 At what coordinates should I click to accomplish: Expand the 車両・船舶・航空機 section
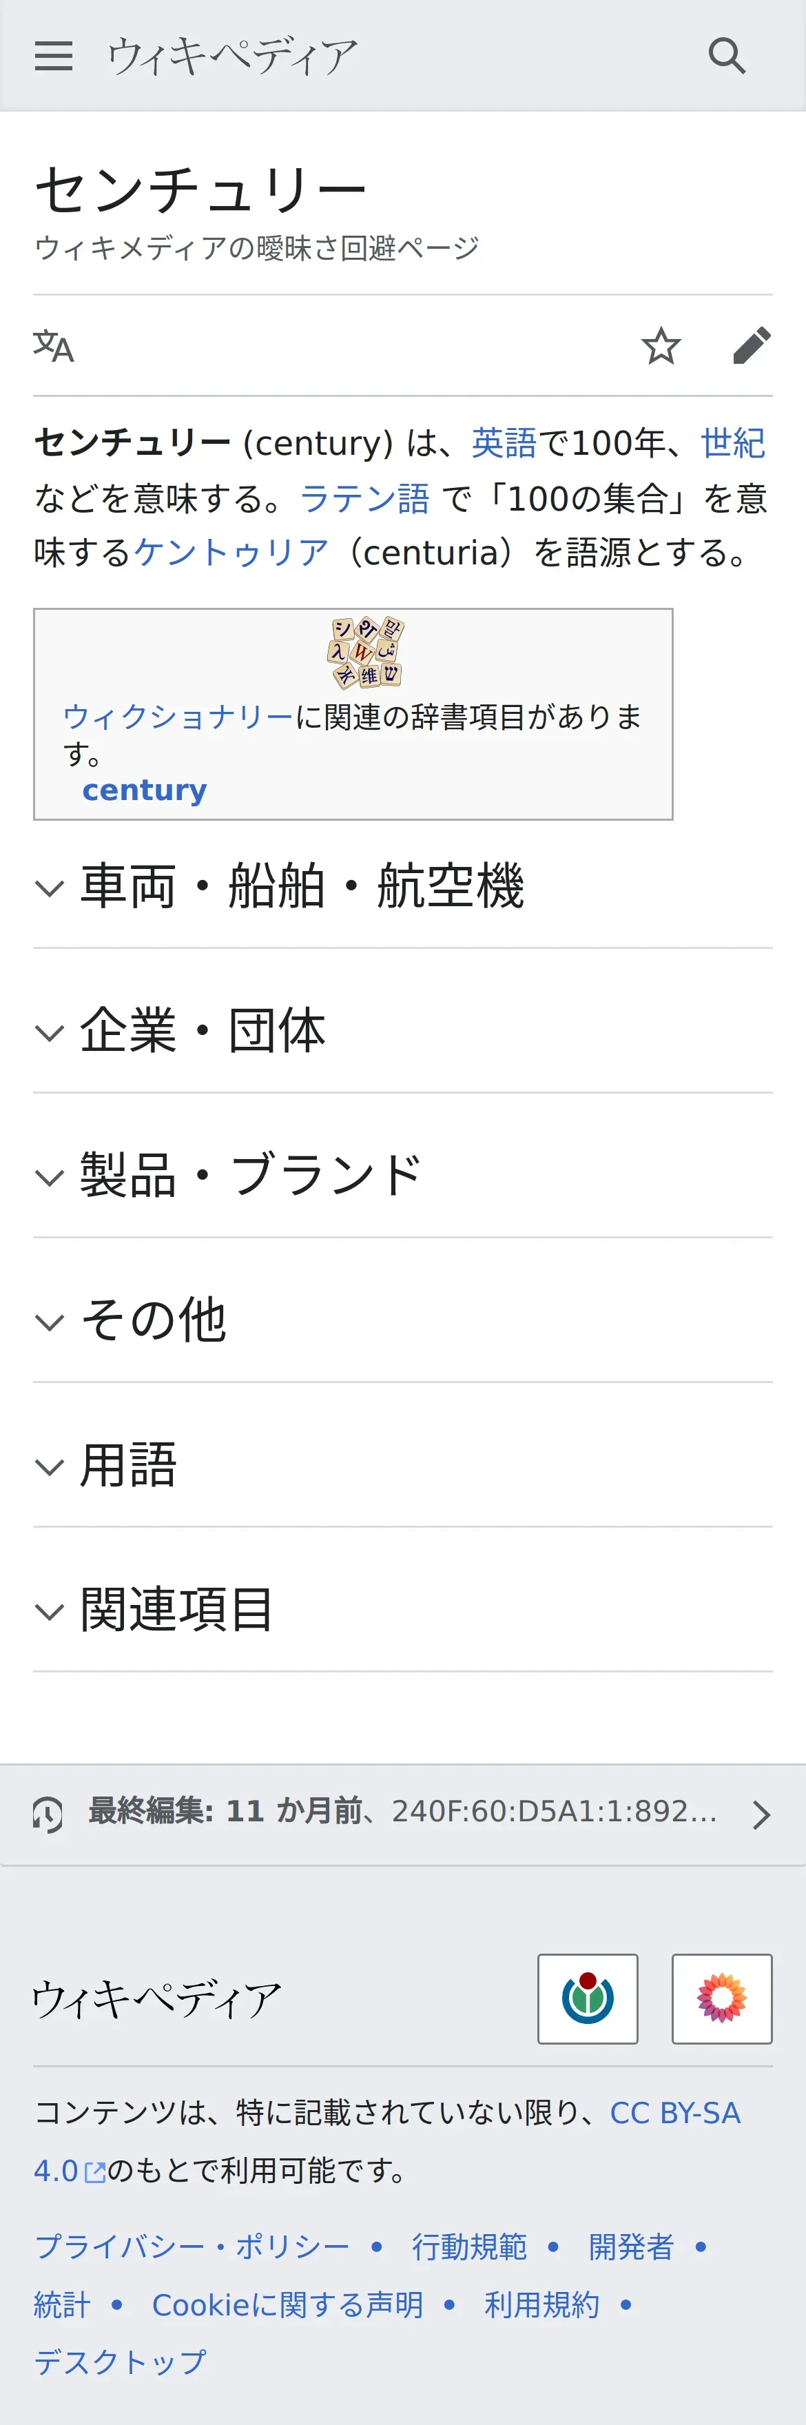(301, 887)
